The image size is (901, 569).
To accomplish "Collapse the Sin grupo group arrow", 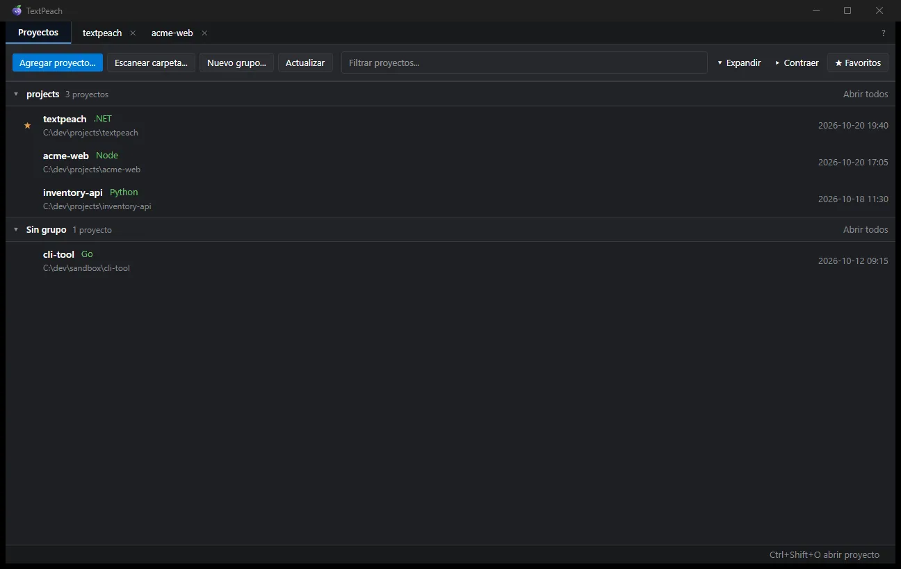I will coord(16,230).
